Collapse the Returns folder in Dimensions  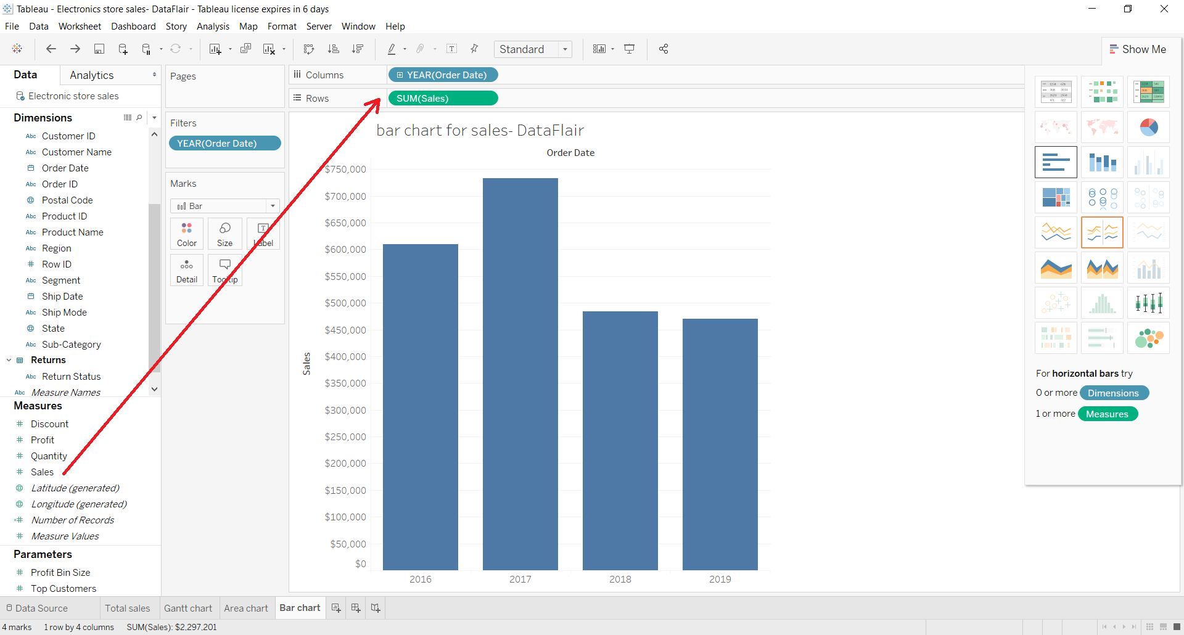click(9, 360)
